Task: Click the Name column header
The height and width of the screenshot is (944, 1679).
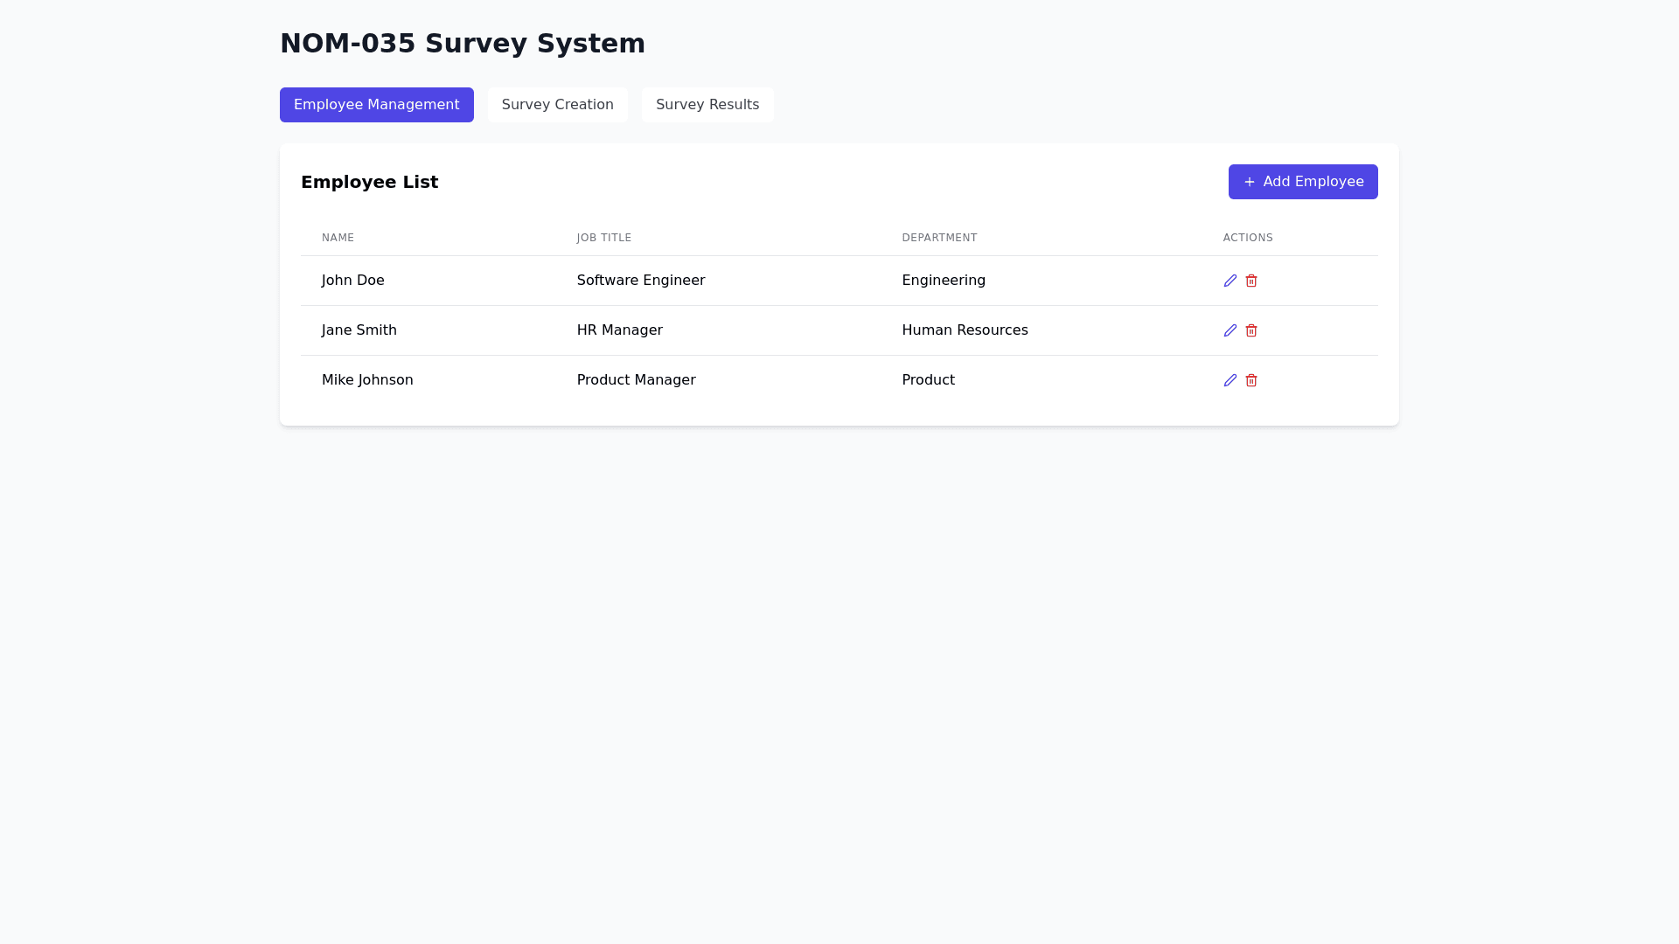Action: click(x=338, y=238)
